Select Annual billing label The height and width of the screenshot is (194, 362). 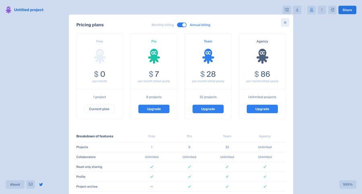pos(200,25)
